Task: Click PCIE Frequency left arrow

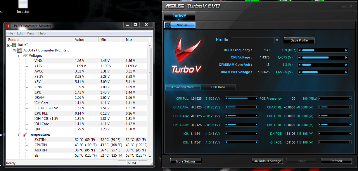Action: coord(320,99)
